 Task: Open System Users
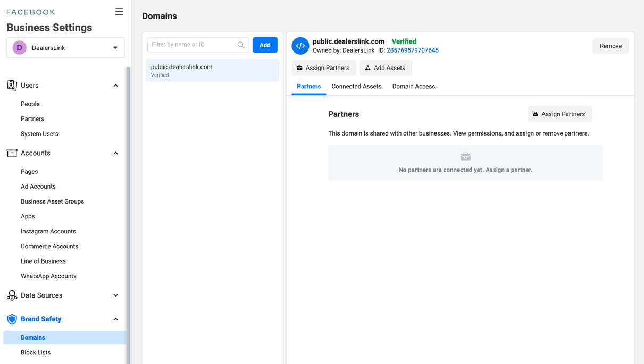coord(39,134)
